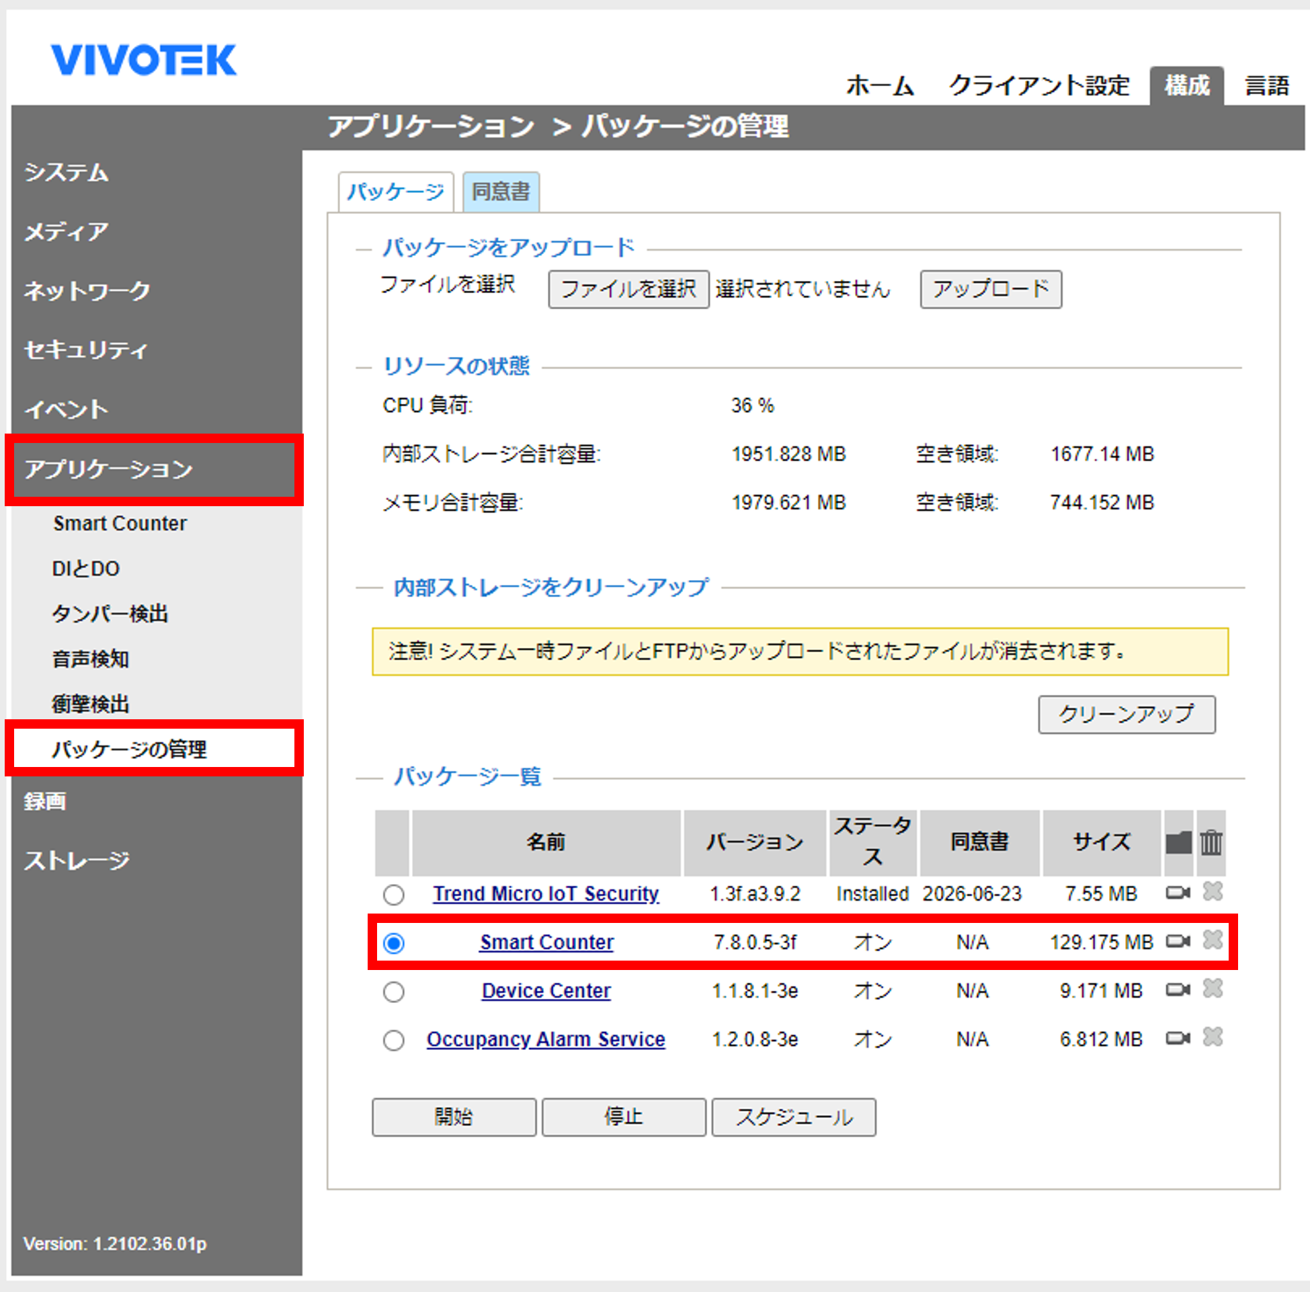Open Smart Counter in the sidebar

[120, 524]
